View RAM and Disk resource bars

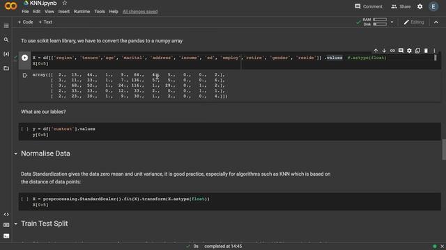[375, 22]
